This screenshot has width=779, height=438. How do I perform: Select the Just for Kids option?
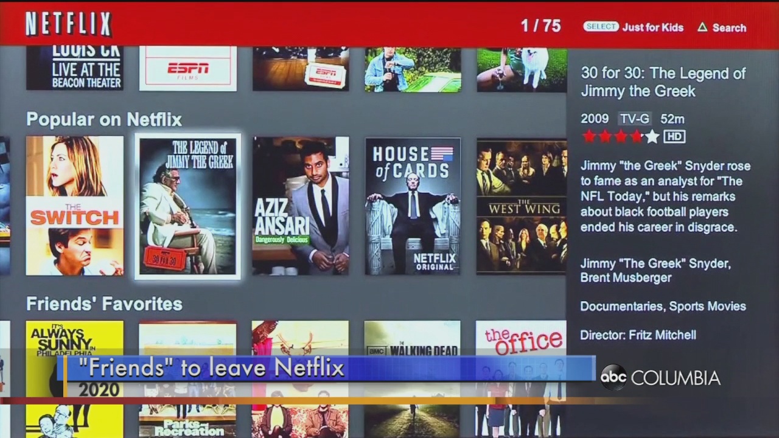tap(652, 27)
